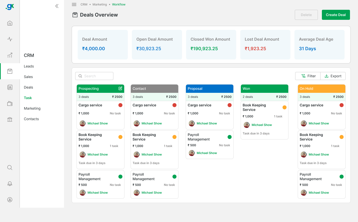
Task: Open the bank building icon in sidebar
Action: tap(10, 119)
